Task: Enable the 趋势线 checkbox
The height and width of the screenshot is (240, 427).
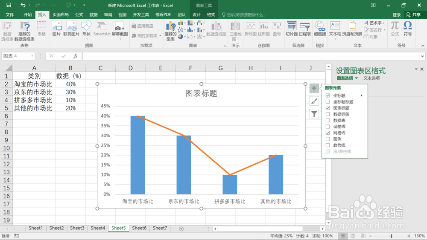Action: [x=328, y=145]
